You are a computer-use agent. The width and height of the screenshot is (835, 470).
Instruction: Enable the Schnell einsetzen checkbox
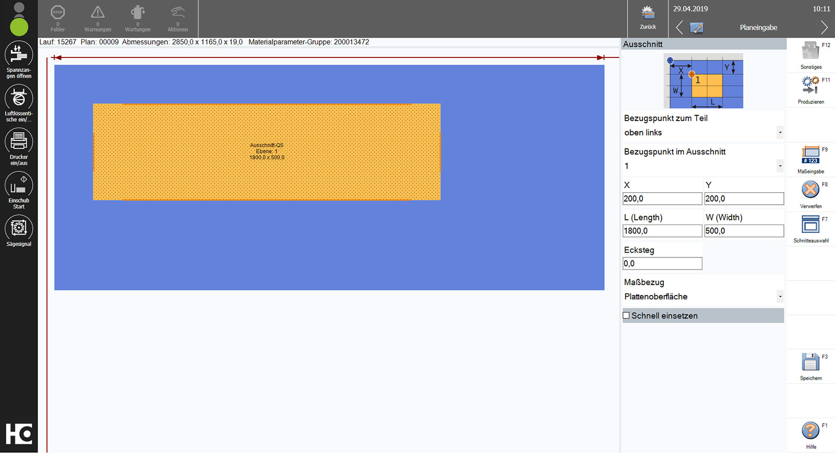tap(626, 315)
